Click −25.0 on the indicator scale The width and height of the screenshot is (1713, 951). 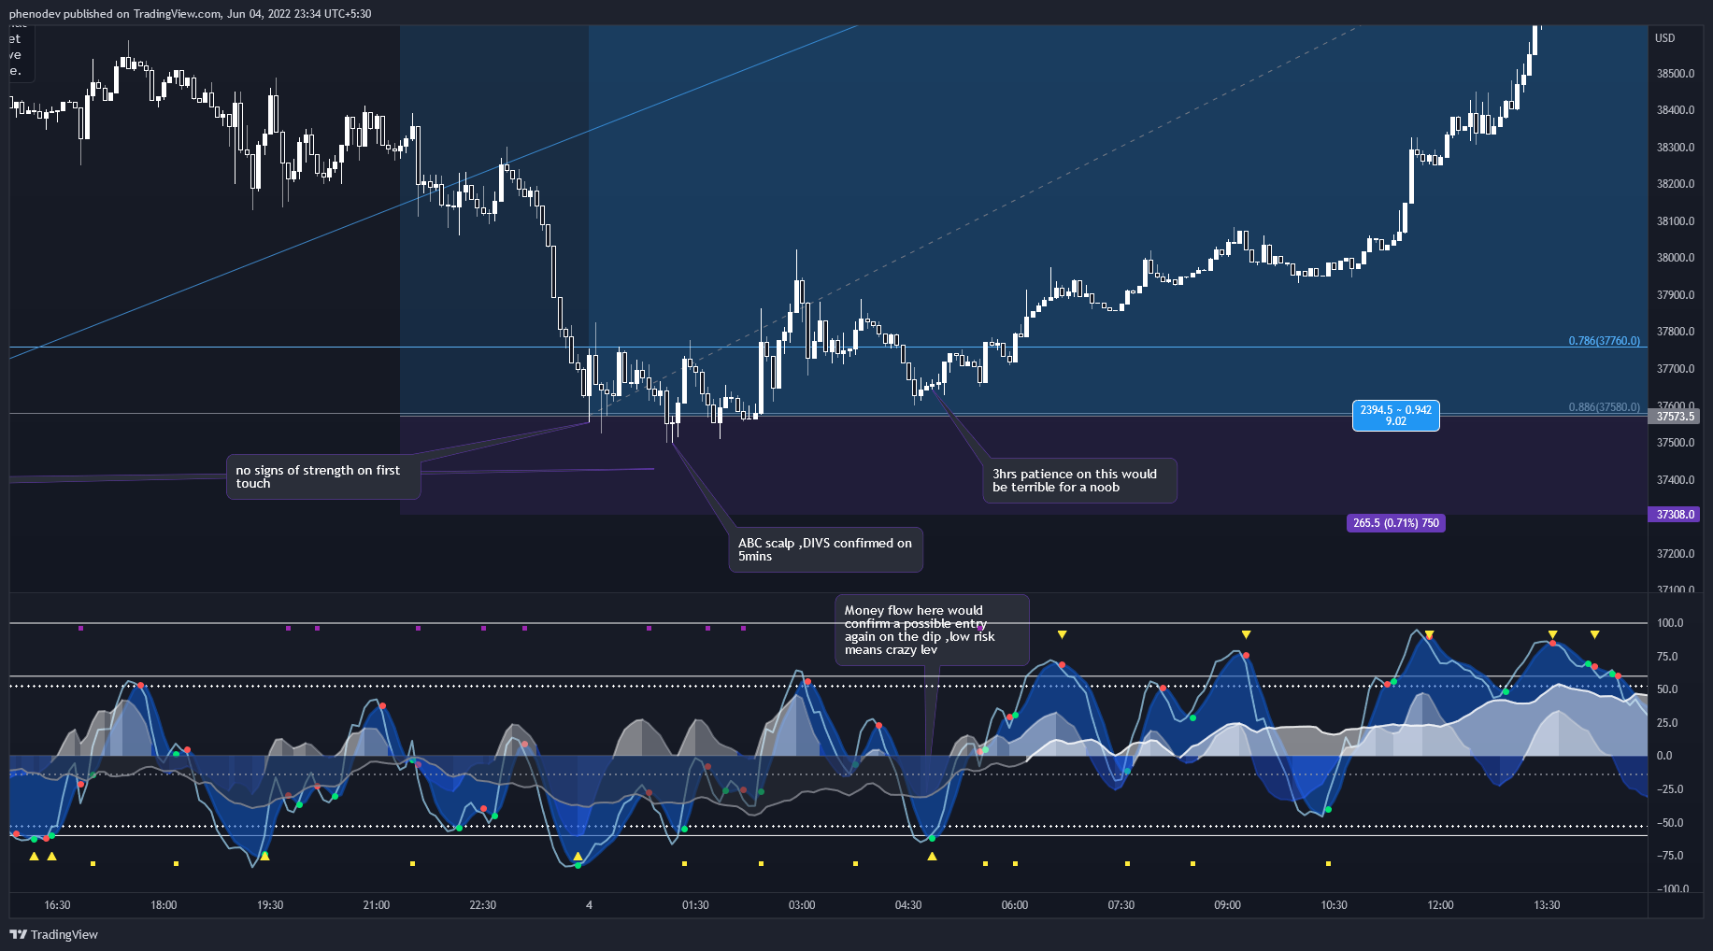tap(1669, 789)
